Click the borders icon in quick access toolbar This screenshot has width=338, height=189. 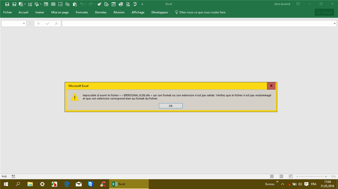60,4
